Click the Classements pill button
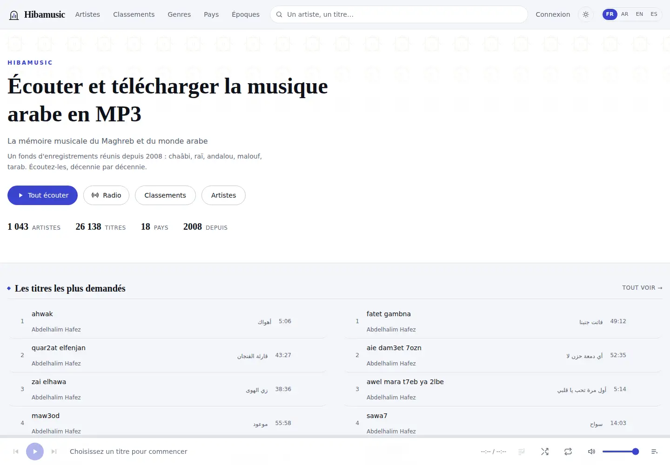The height and width of the screenshot is (465, 670). 165,195
